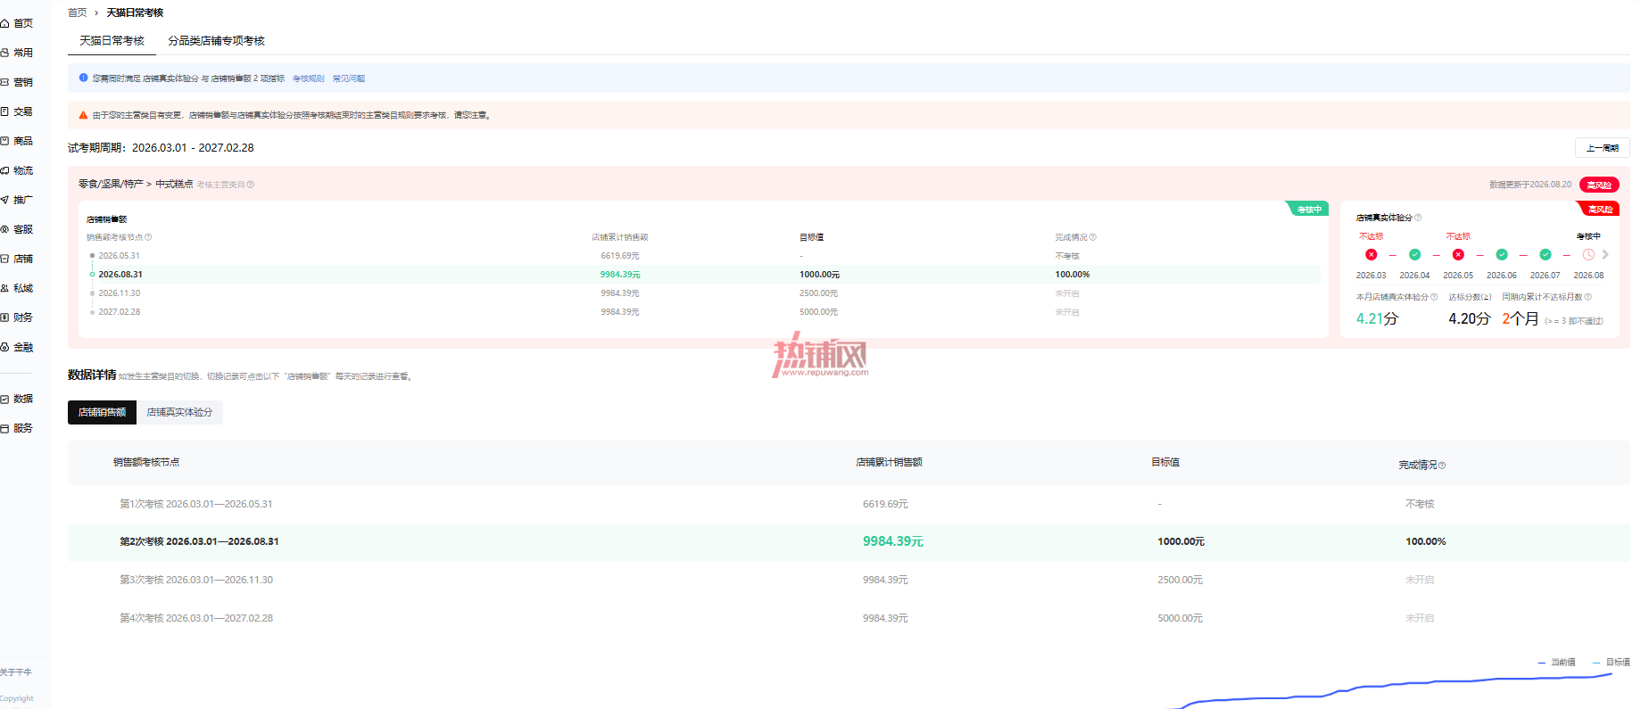Screen dimensions: 1641x709
Task: Open the 首页 sidebar menu item
Action: [17, 23]
